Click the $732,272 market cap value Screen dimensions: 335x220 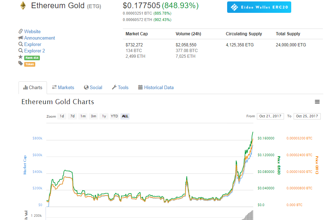point(134,45)
